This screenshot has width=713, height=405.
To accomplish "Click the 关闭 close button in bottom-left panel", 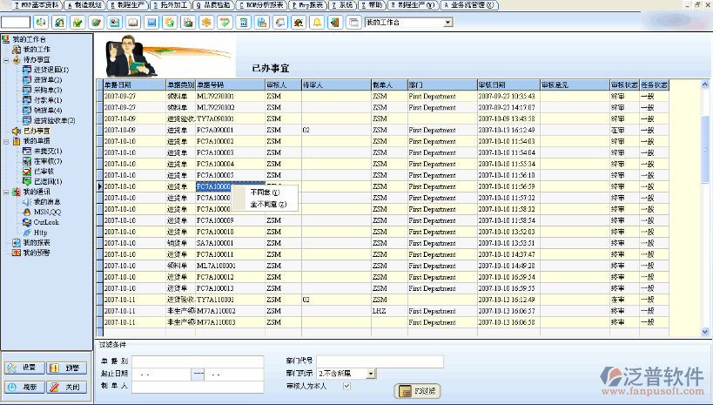I will coord(65,387).
